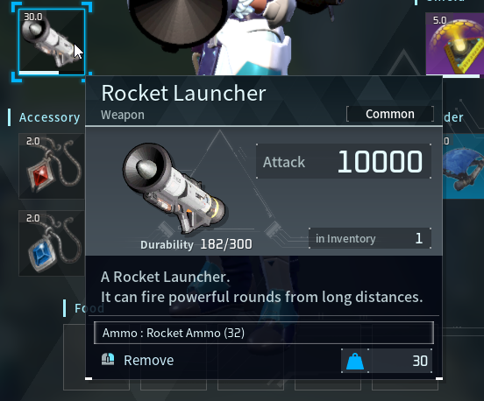Click the Common rarity badge
This screenshot has height=401, width=484.
[390, 114]
